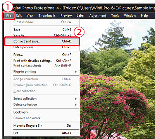Open the Help menu
155x139 pixels.
coord(144,15)
